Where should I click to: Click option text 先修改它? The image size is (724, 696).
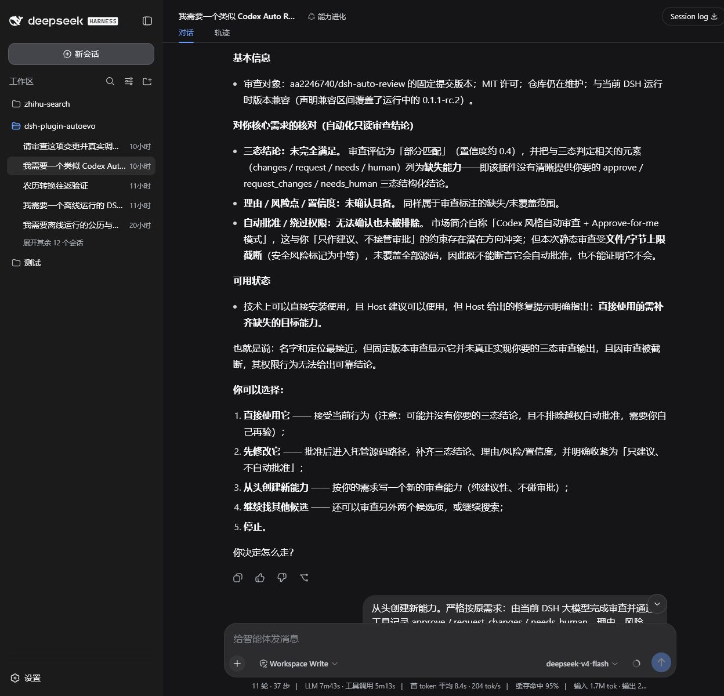tap(262, 451)
